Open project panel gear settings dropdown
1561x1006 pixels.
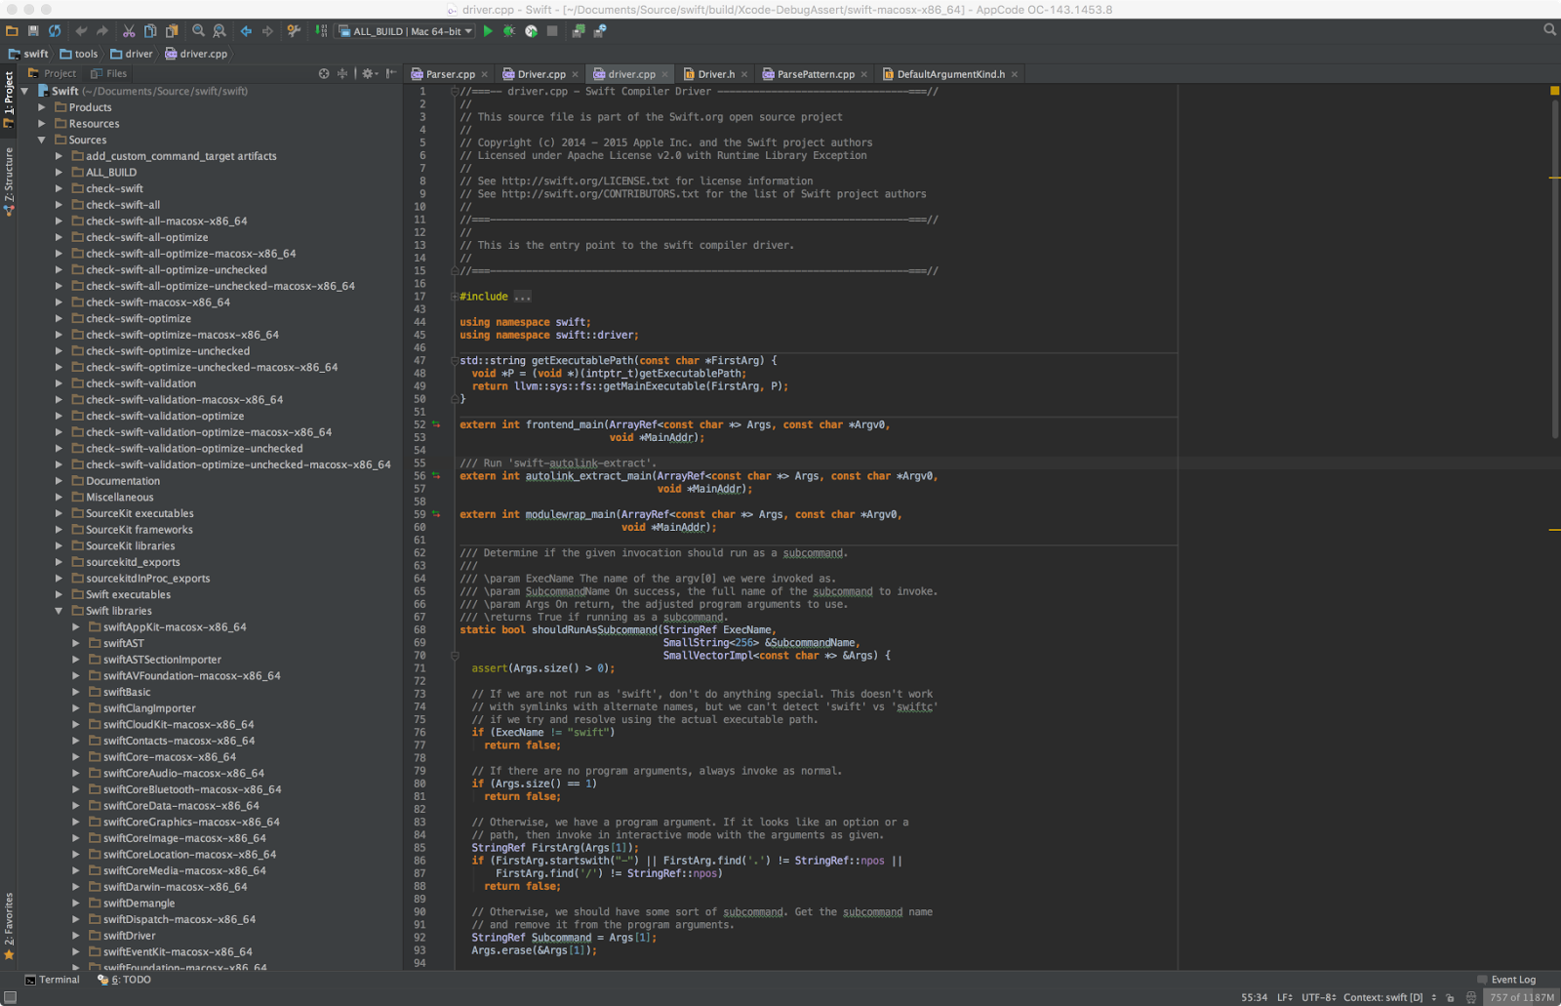point(369,73)
